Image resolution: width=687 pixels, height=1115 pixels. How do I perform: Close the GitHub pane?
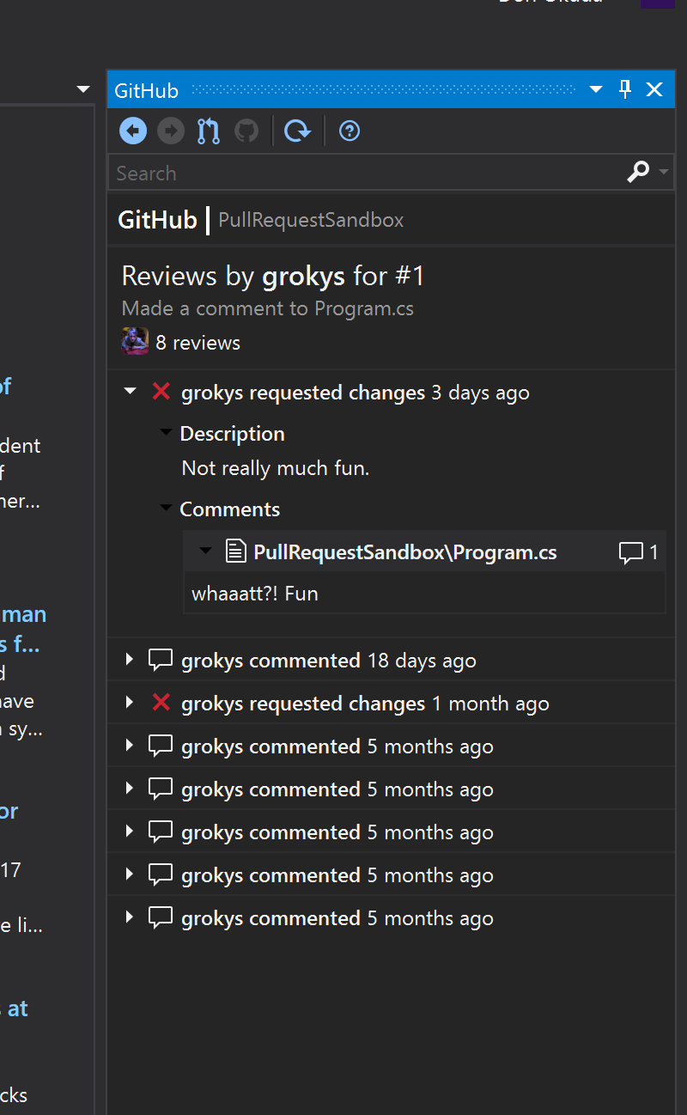654,89
